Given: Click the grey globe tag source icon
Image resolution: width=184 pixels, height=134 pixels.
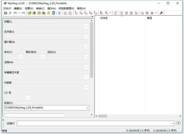Looking at the screenshot, I should 152,13.
